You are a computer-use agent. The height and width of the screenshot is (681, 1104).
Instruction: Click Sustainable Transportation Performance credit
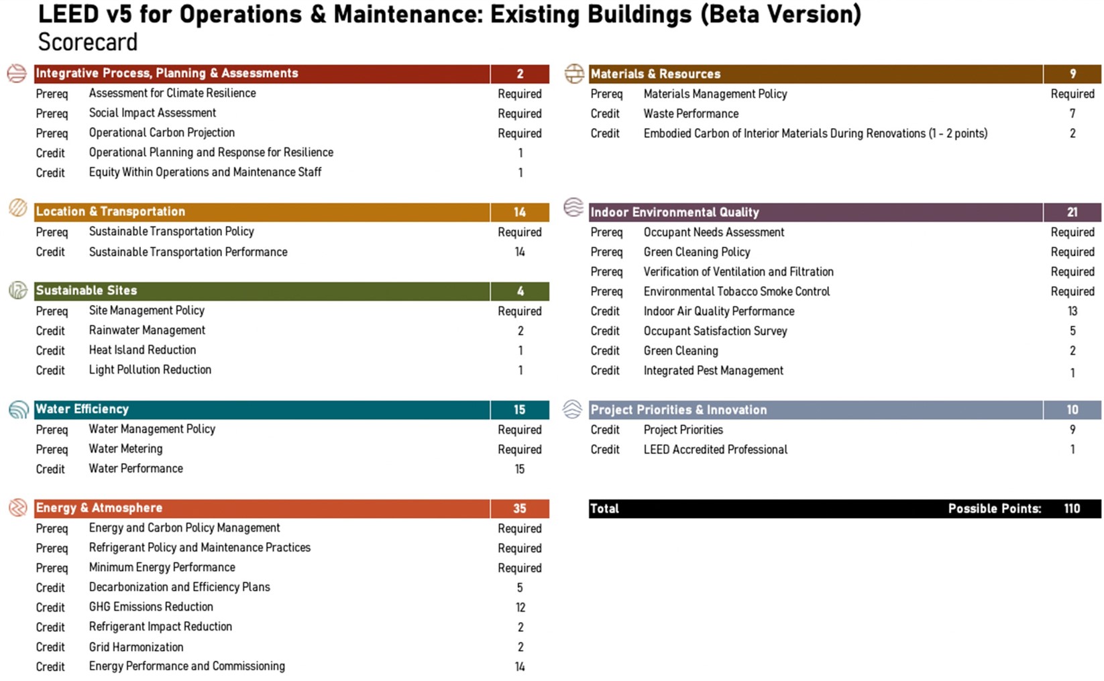[x=188, y=252]
